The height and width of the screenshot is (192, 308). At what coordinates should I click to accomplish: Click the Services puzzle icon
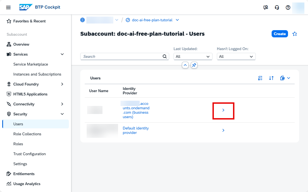pyautogui.click(x=9, y=55)
